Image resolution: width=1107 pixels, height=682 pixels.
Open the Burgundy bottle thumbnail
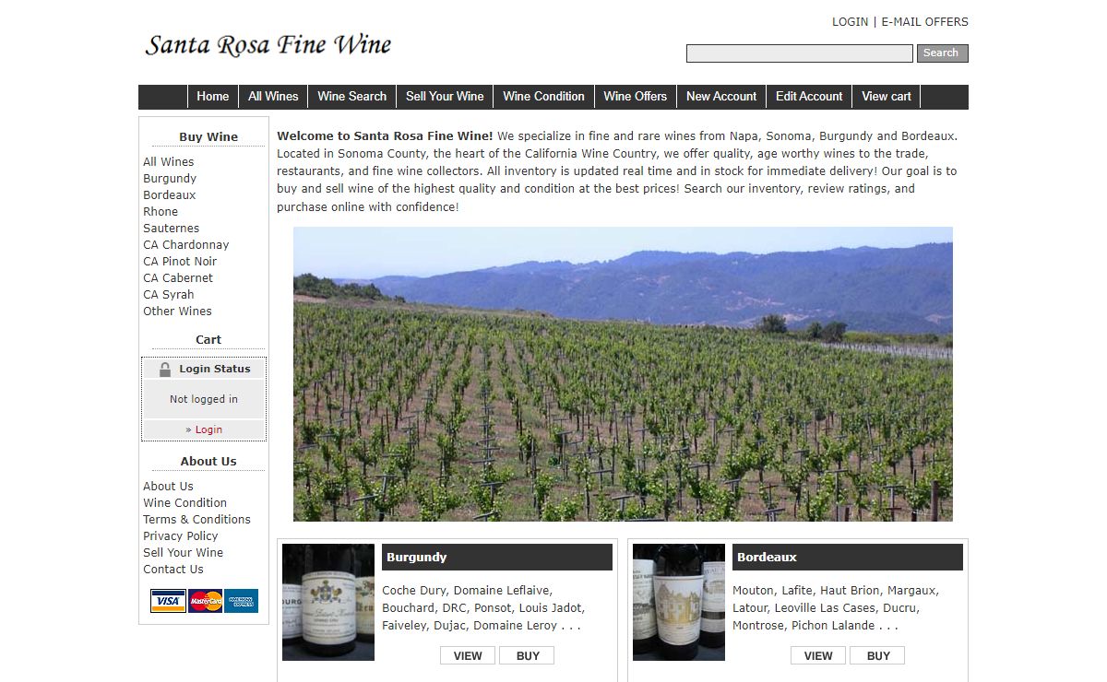pyautogui.click(x=328, y=602)
